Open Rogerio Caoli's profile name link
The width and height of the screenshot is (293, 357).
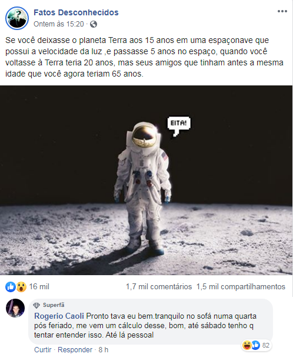tap(59, 316)
